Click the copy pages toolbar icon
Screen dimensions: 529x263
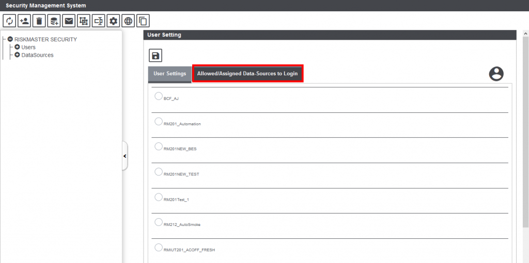pyautogui.click(x=143, y=21)
